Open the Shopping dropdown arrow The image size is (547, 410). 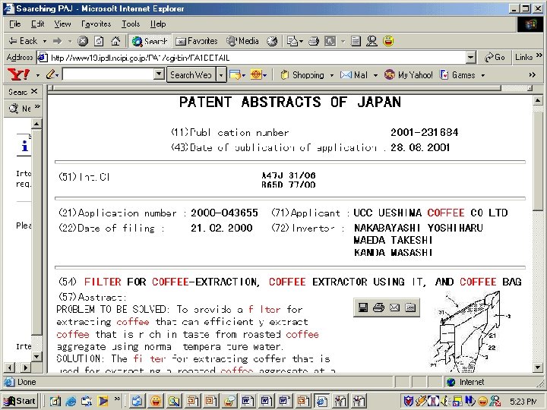point(331,75)
